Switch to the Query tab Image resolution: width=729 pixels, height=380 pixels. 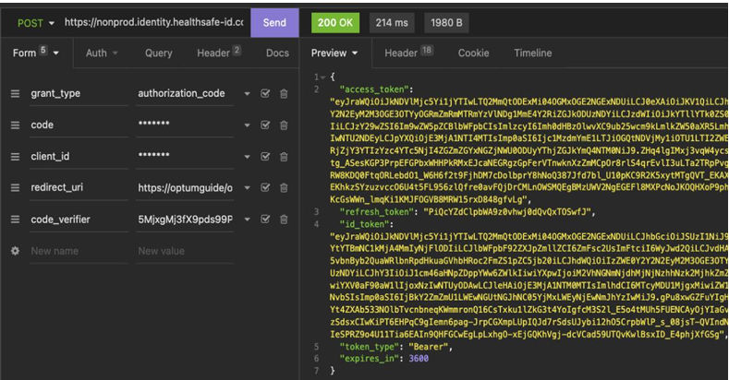click(x=159, y=53)
